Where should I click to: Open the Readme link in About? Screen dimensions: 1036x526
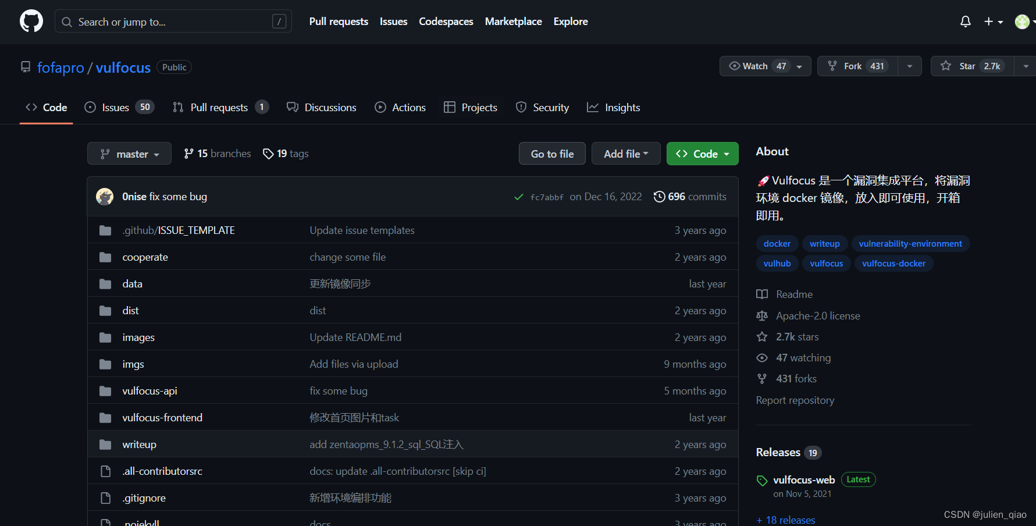[x=785, y=294]
